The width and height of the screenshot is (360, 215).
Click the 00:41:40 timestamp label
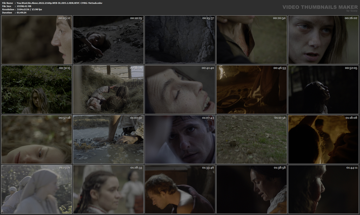pyautogui.click(x=208, y=68)
